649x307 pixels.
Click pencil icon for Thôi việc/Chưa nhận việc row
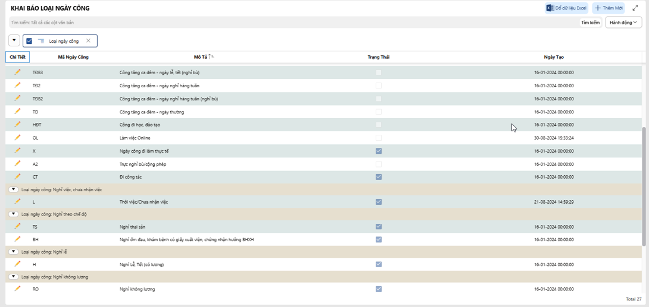[x=17, y=201]
